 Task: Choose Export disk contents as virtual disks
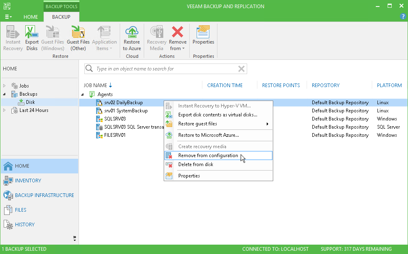(218, 115)
